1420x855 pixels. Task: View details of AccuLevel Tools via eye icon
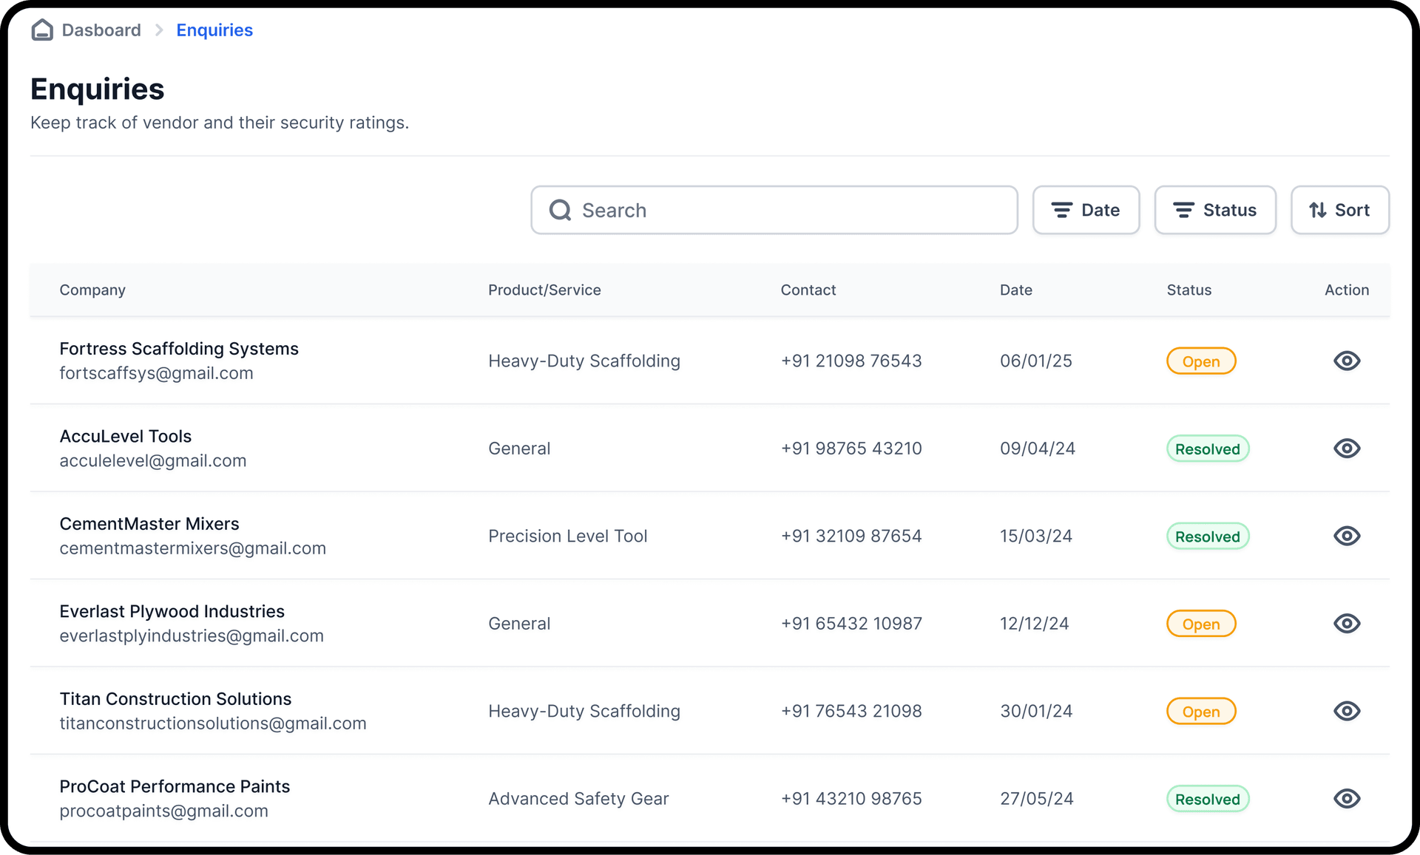coord(1347,448)
